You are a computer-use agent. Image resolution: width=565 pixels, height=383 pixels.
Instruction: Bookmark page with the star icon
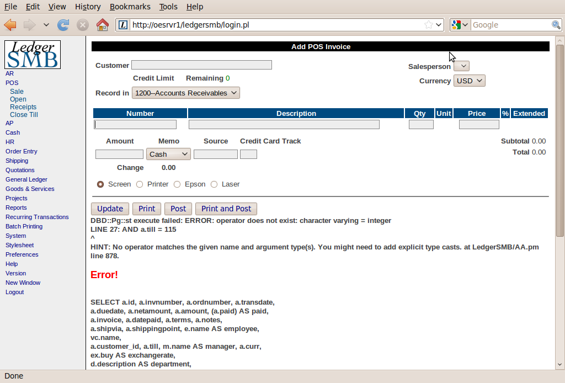428,25
